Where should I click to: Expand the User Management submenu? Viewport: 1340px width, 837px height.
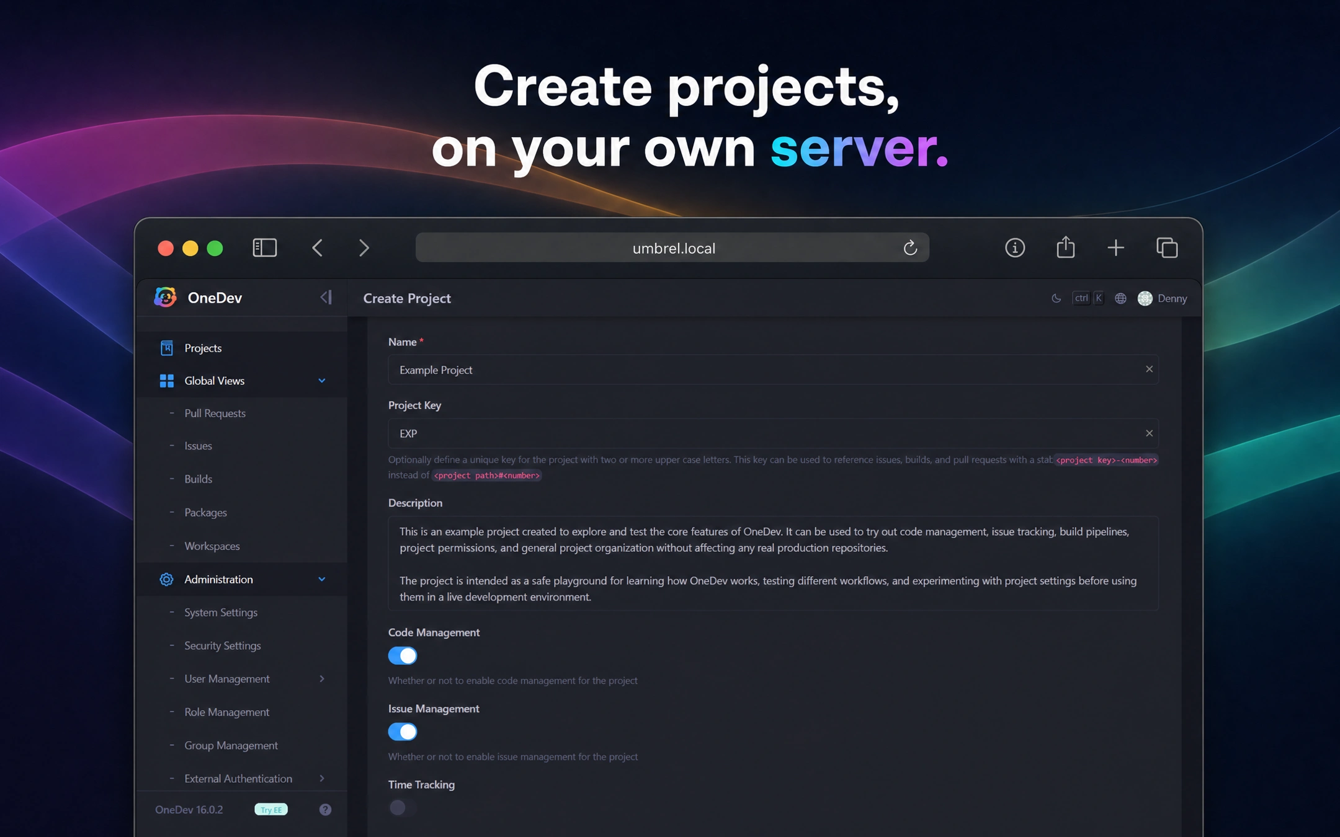pyautogui.click(x=322, y=679)
